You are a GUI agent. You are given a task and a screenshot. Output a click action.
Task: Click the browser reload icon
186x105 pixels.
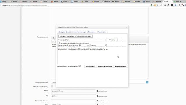click(161, 5)
